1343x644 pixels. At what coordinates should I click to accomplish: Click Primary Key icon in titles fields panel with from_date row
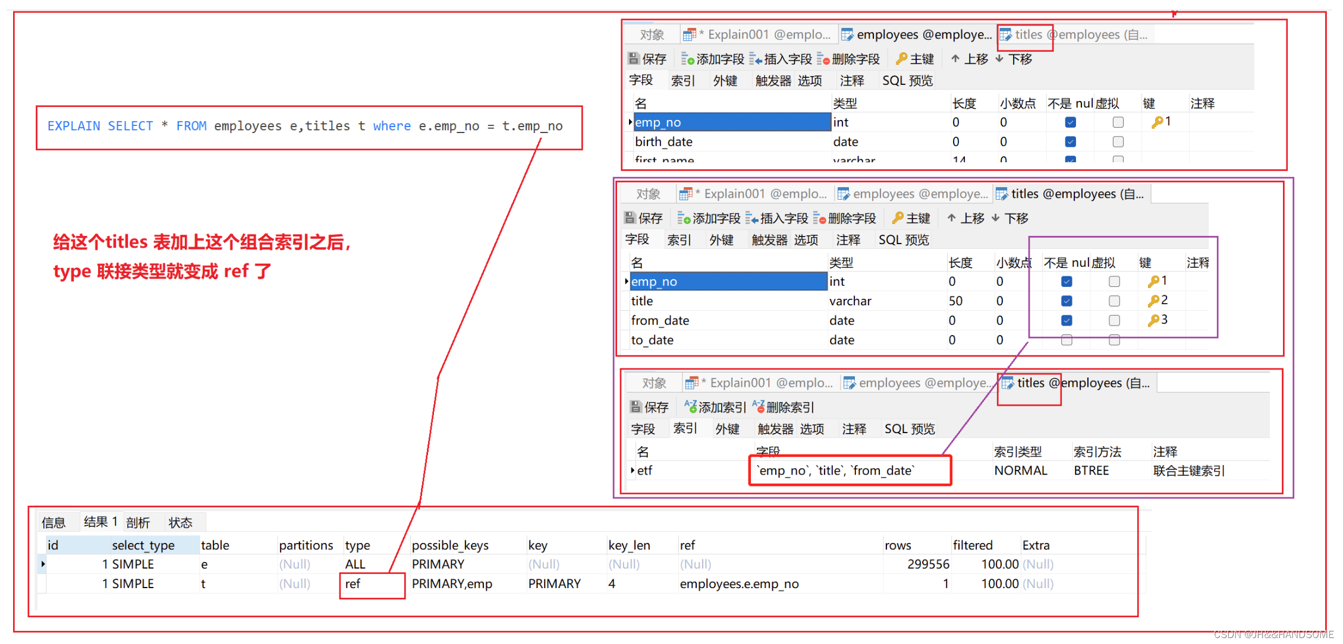pyautogui.click(x=898, y=217)
